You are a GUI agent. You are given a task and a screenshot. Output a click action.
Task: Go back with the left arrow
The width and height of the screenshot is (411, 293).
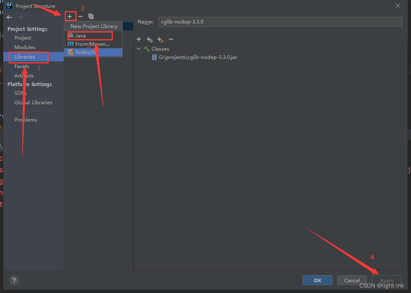pyautogui.click(x=9, y=17)
